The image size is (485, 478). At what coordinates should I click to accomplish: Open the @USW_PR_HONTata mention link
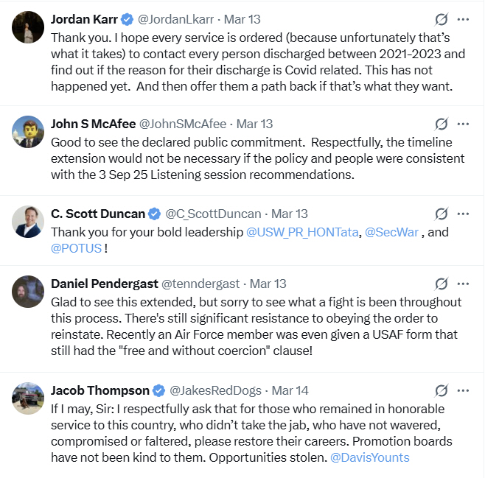pyautogui.click(x=302, y=232)
